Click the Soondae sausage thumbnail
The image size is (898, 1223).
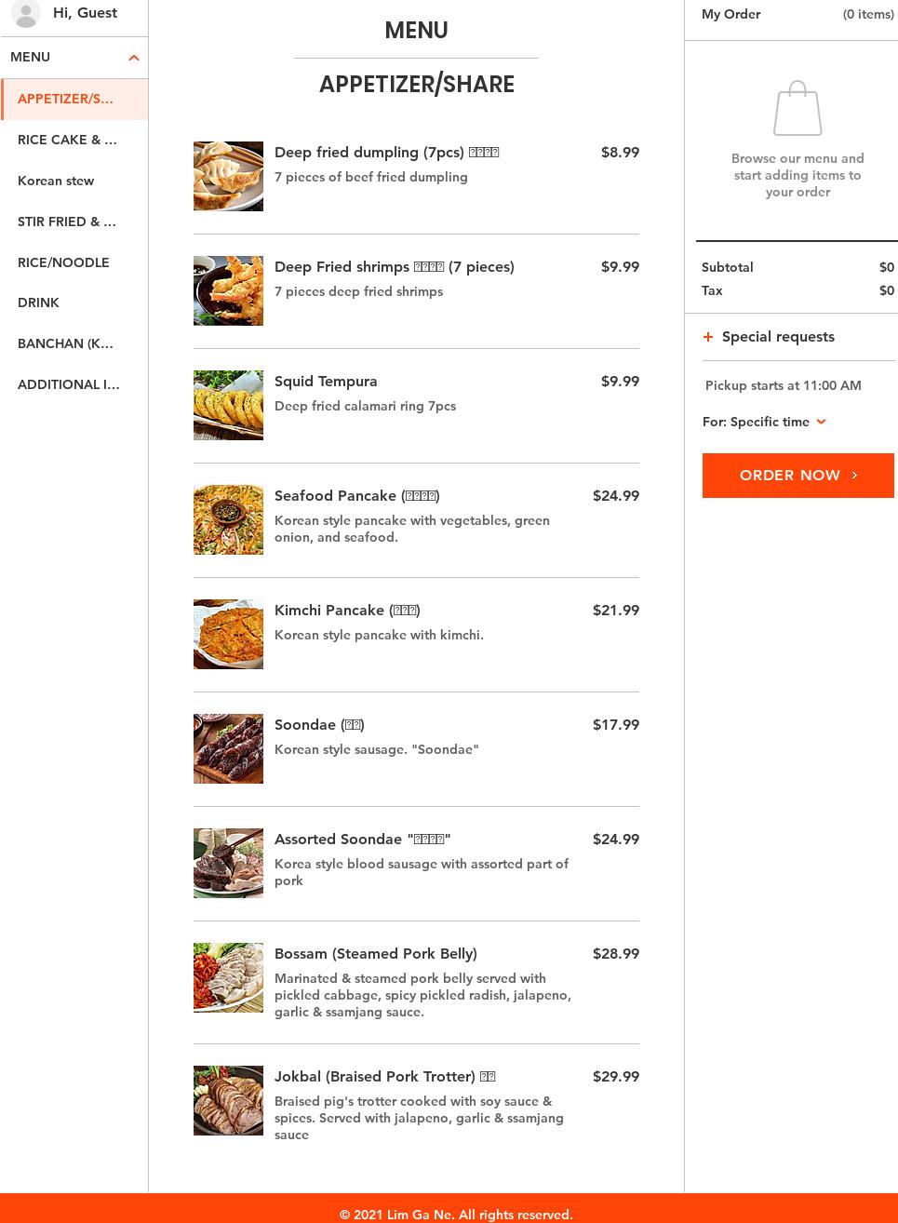228,748
